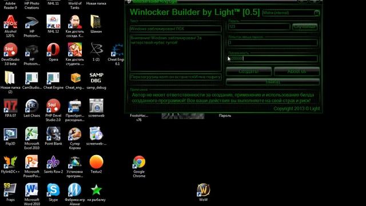Launch the Microsoft PowerPoint desktop shortcut

point(32,162)
